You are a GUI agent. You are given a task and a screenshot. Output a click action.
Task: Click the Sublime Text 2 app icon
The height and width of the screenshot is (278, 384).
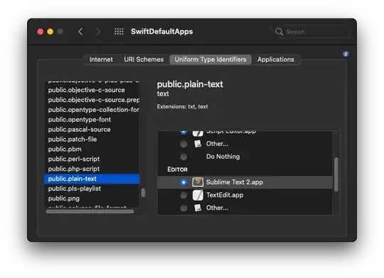[198, 182]
